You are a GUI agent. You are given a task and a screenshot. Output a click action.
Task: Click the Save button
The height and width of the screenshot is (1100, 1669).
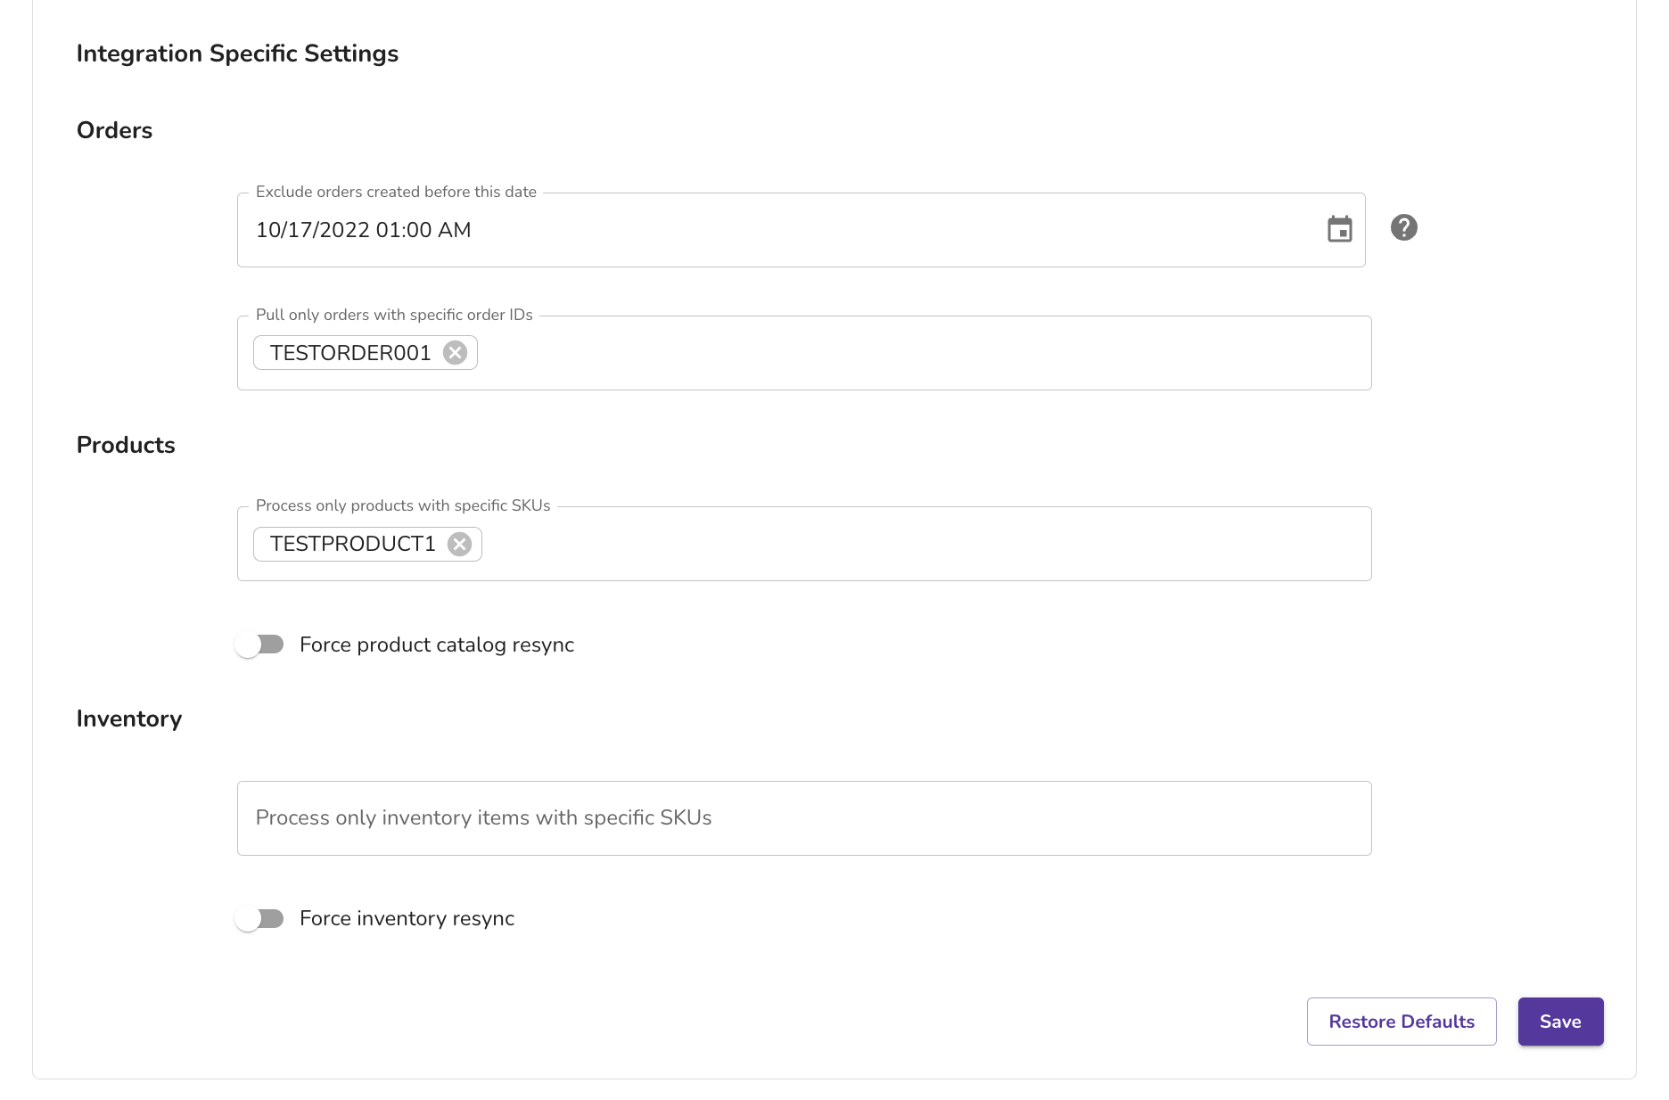click(x=1560, y=1022)
